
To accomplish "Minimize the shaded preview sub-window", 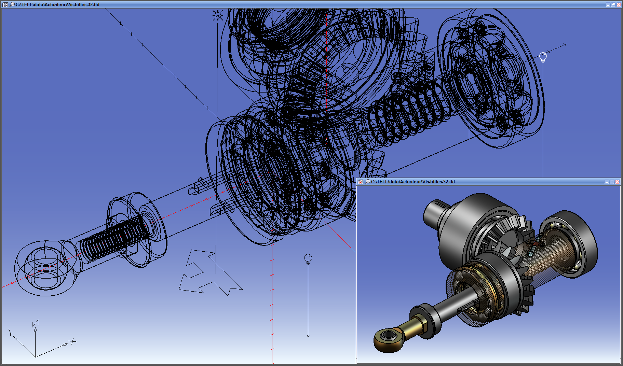I will [607, 182].
